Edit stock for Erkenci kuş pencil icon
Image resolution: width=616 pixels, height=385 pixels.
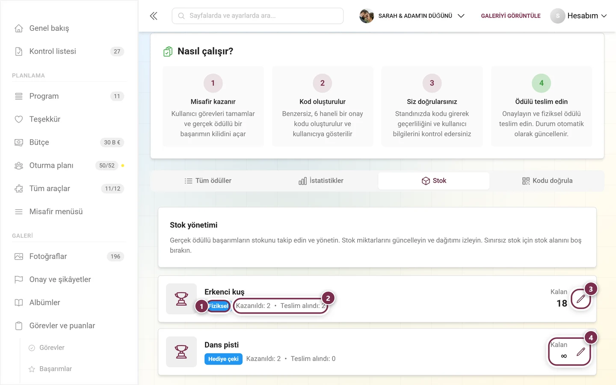[580, 299]
